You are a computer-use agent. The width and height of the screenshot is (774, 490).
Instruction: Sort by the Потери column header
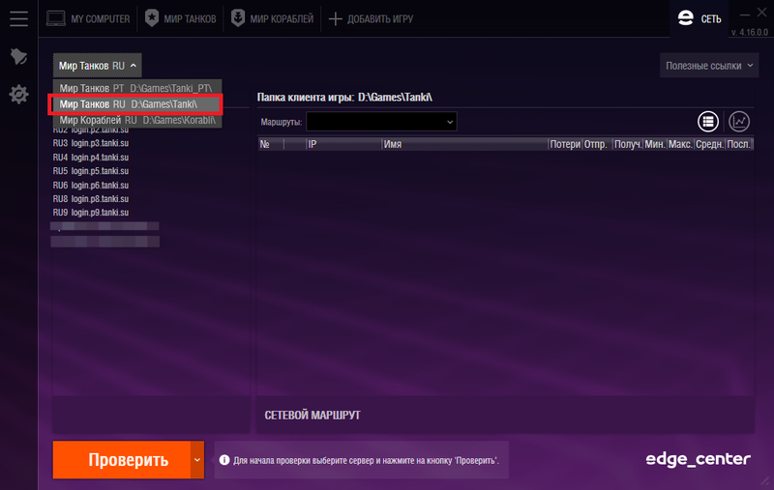click(x=565, y=144)
